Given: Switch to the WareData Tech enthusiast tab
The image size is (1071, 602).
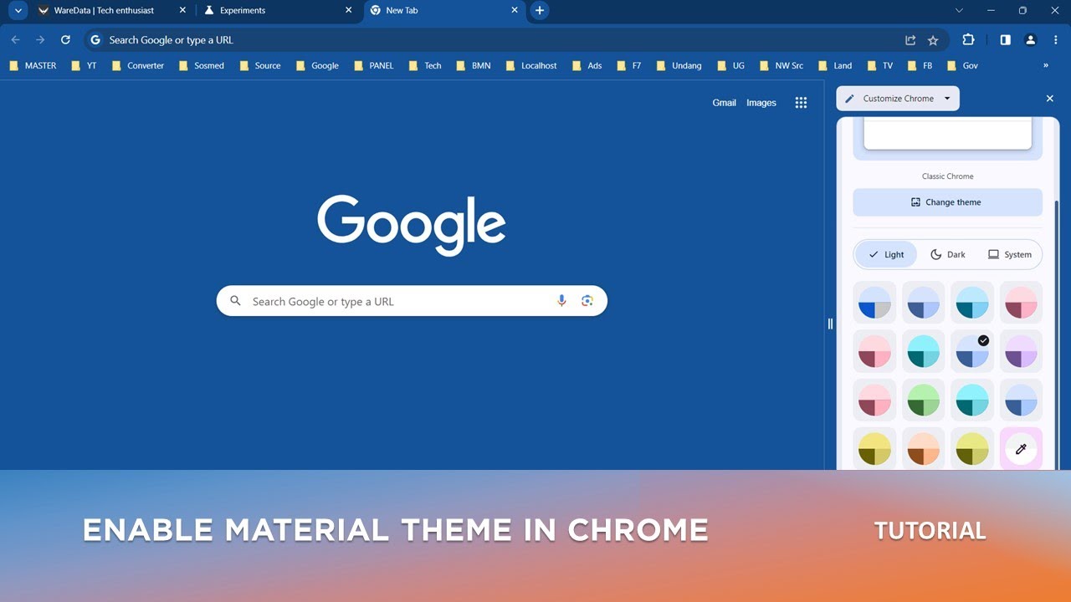Looking at the screenshot, I should (104, 11).
